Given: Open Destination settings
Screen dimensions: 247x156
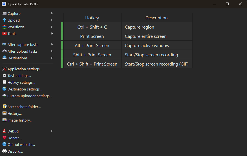Looking at the screenshot, I should coord(25,89).
